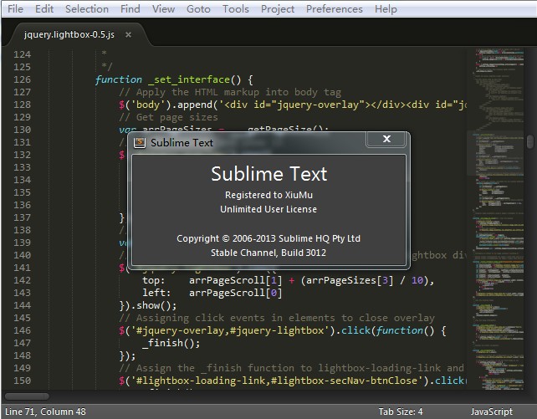Click line number 133 in gutter
The height and width of the screenshot is (419, 537).
coord(23,167)
